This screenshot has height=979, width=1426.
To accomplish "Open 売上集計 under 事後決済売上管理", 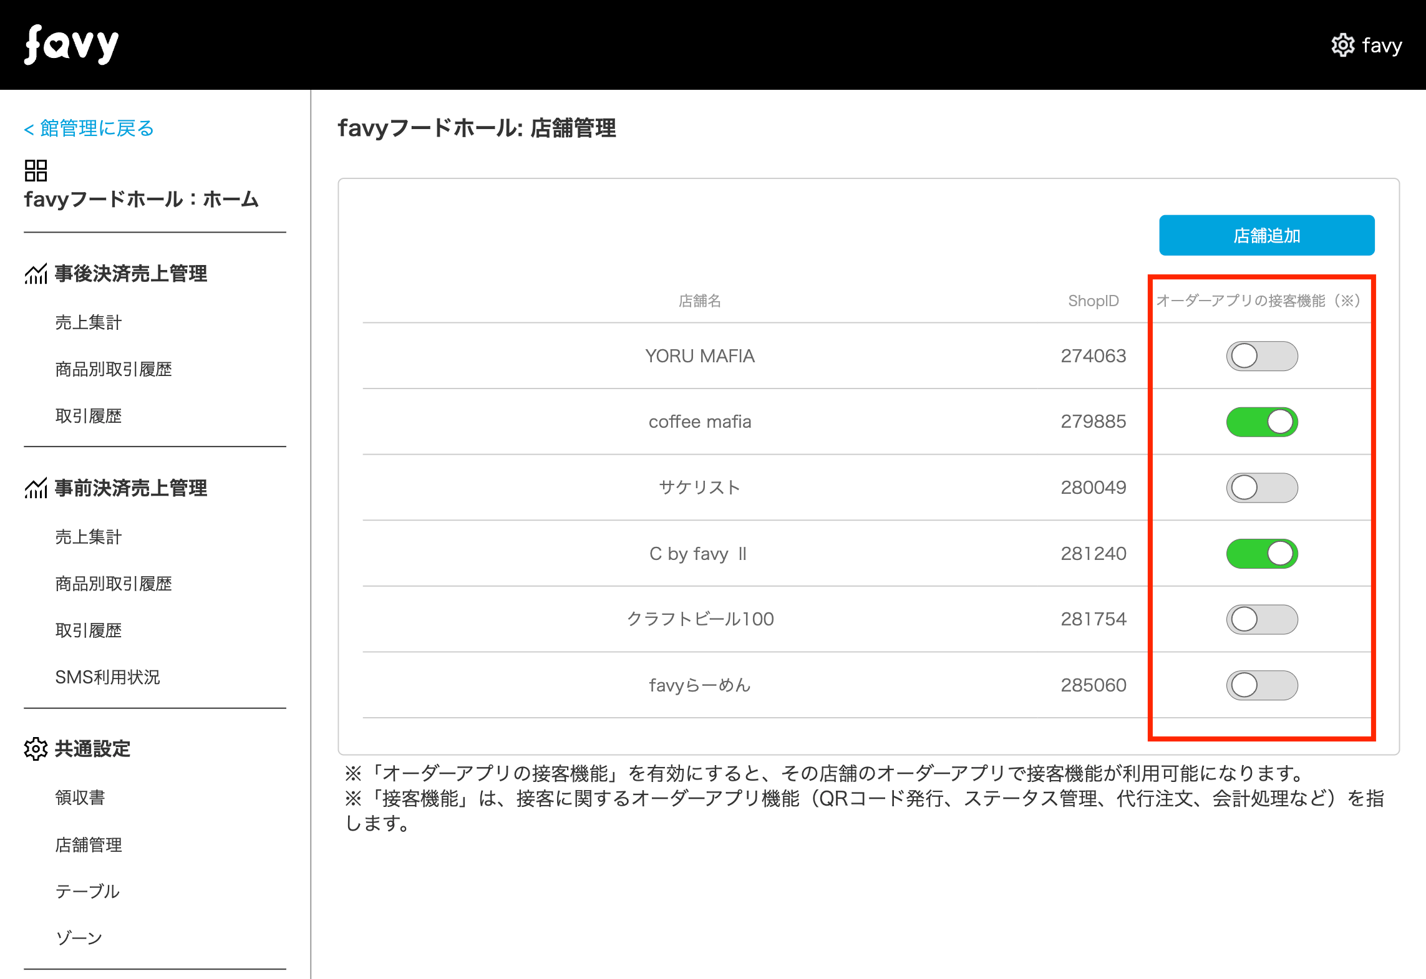I will pos(89,322).
